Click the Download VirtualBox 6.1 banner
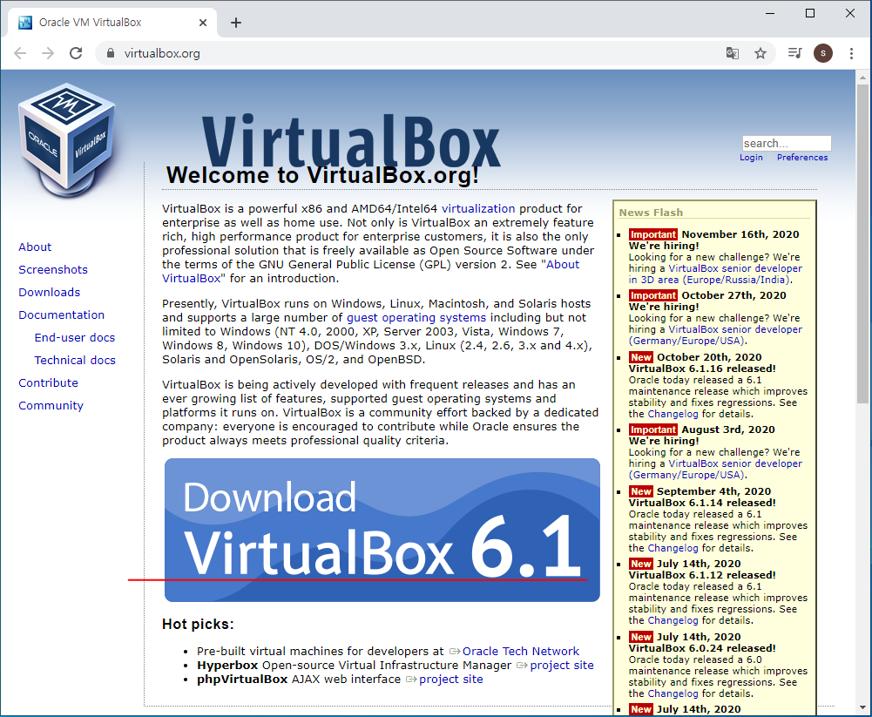 (x=382, y=530)
